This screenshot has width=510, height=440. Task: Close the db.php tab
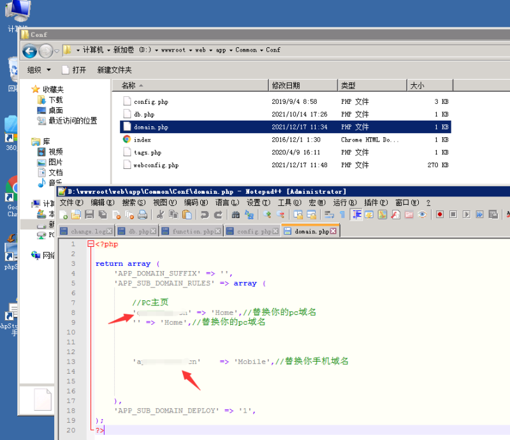(153, 231)
